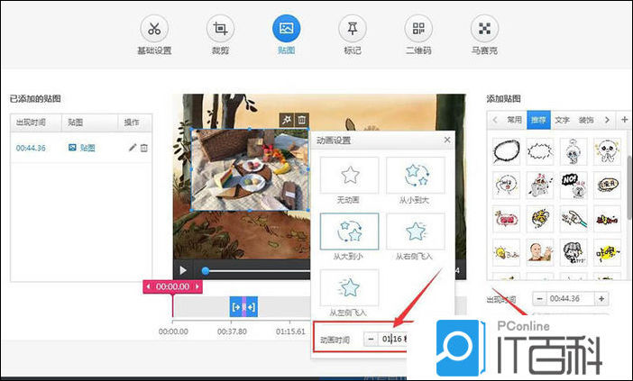
Task: Switch to the 推荐 sticker tab
Action: (x=538, y=120)
